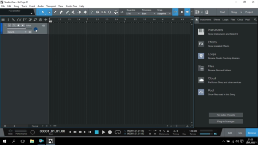Toggle the metronome click icon

pos(168,131)
